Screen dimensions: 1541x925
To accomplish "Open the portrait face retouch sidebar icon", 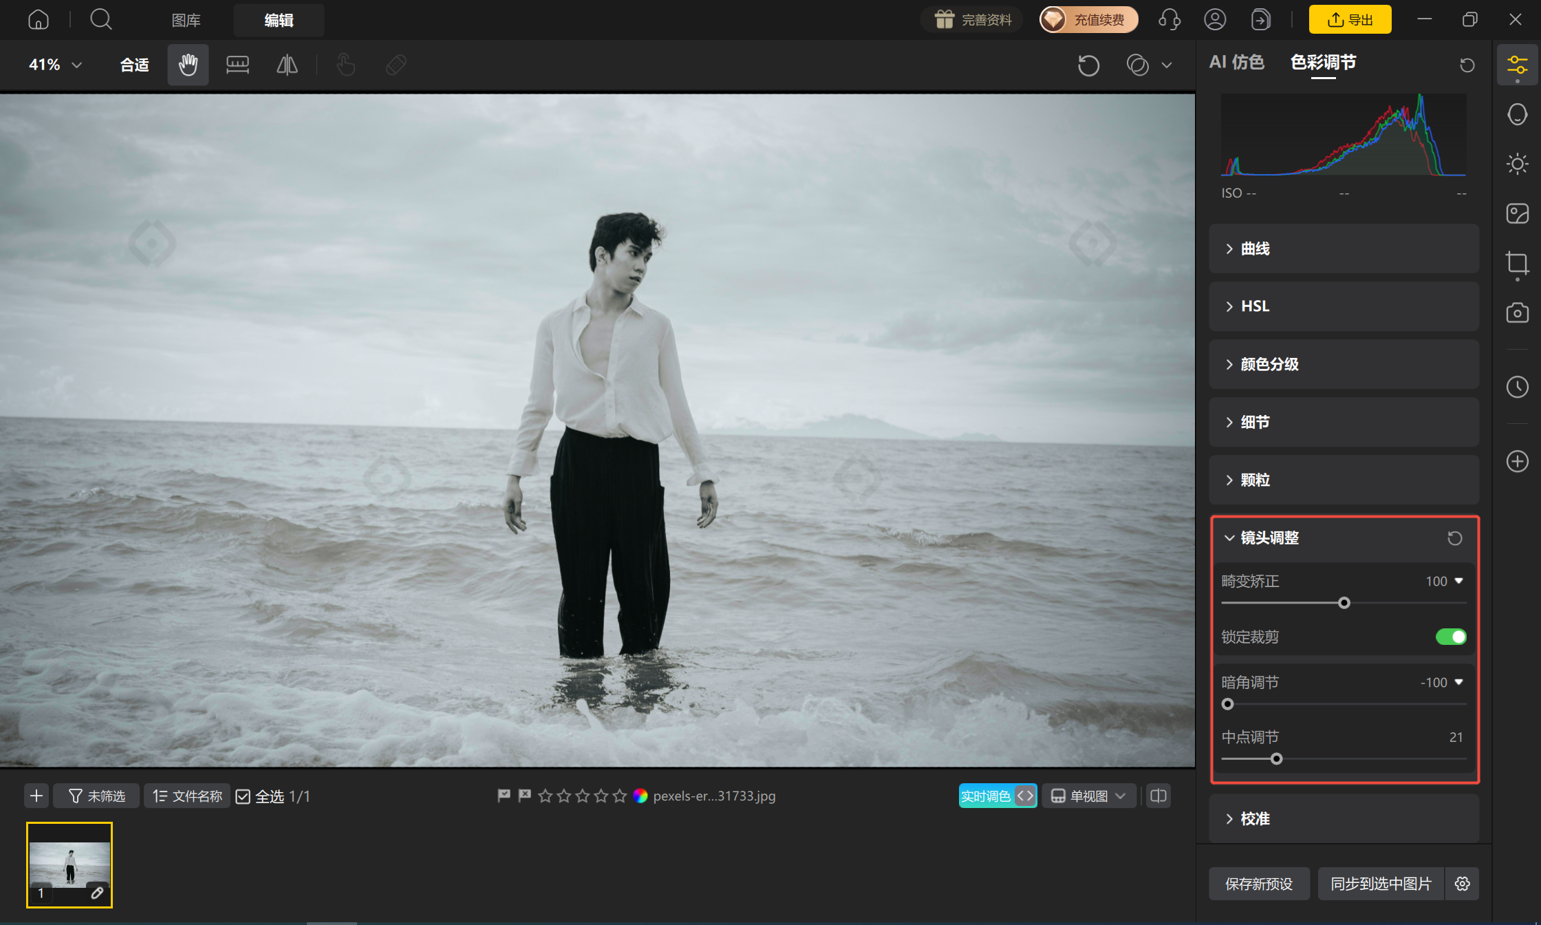I will pos(1517,114).
